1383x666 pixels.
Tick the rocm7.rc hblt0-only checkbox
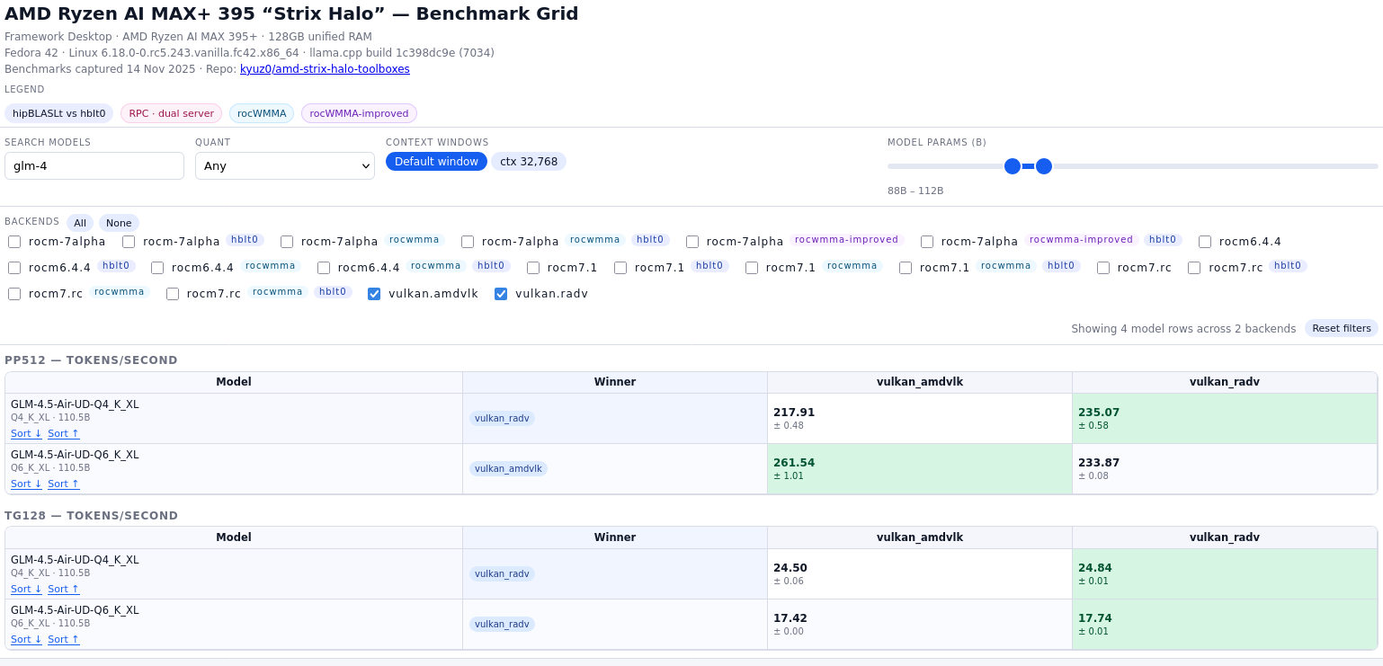coord(1194,268)
